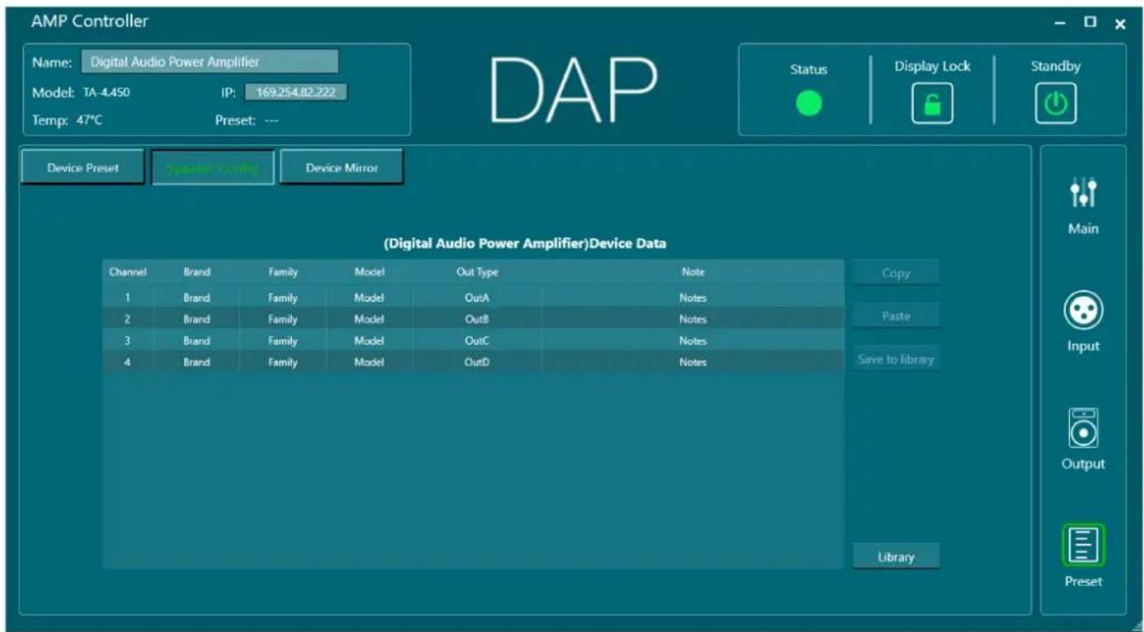Click the IP address field
Viewport: 1144px width, 632px height.
tap(296, 92)
